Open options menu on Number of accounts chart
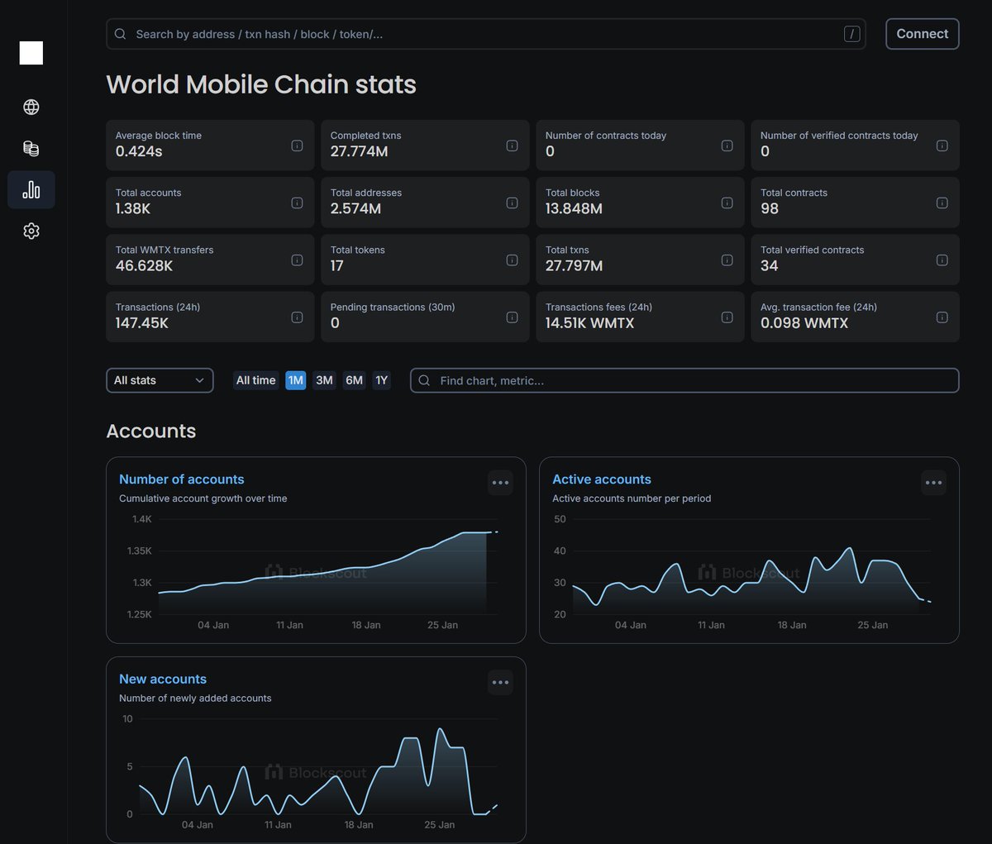992x844 pixels. (500, 482)
